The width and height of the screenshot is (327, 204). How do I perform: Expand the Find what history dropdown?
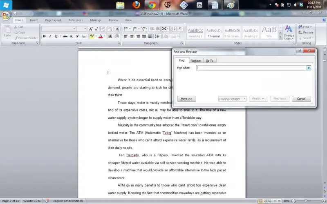[309, 68]
